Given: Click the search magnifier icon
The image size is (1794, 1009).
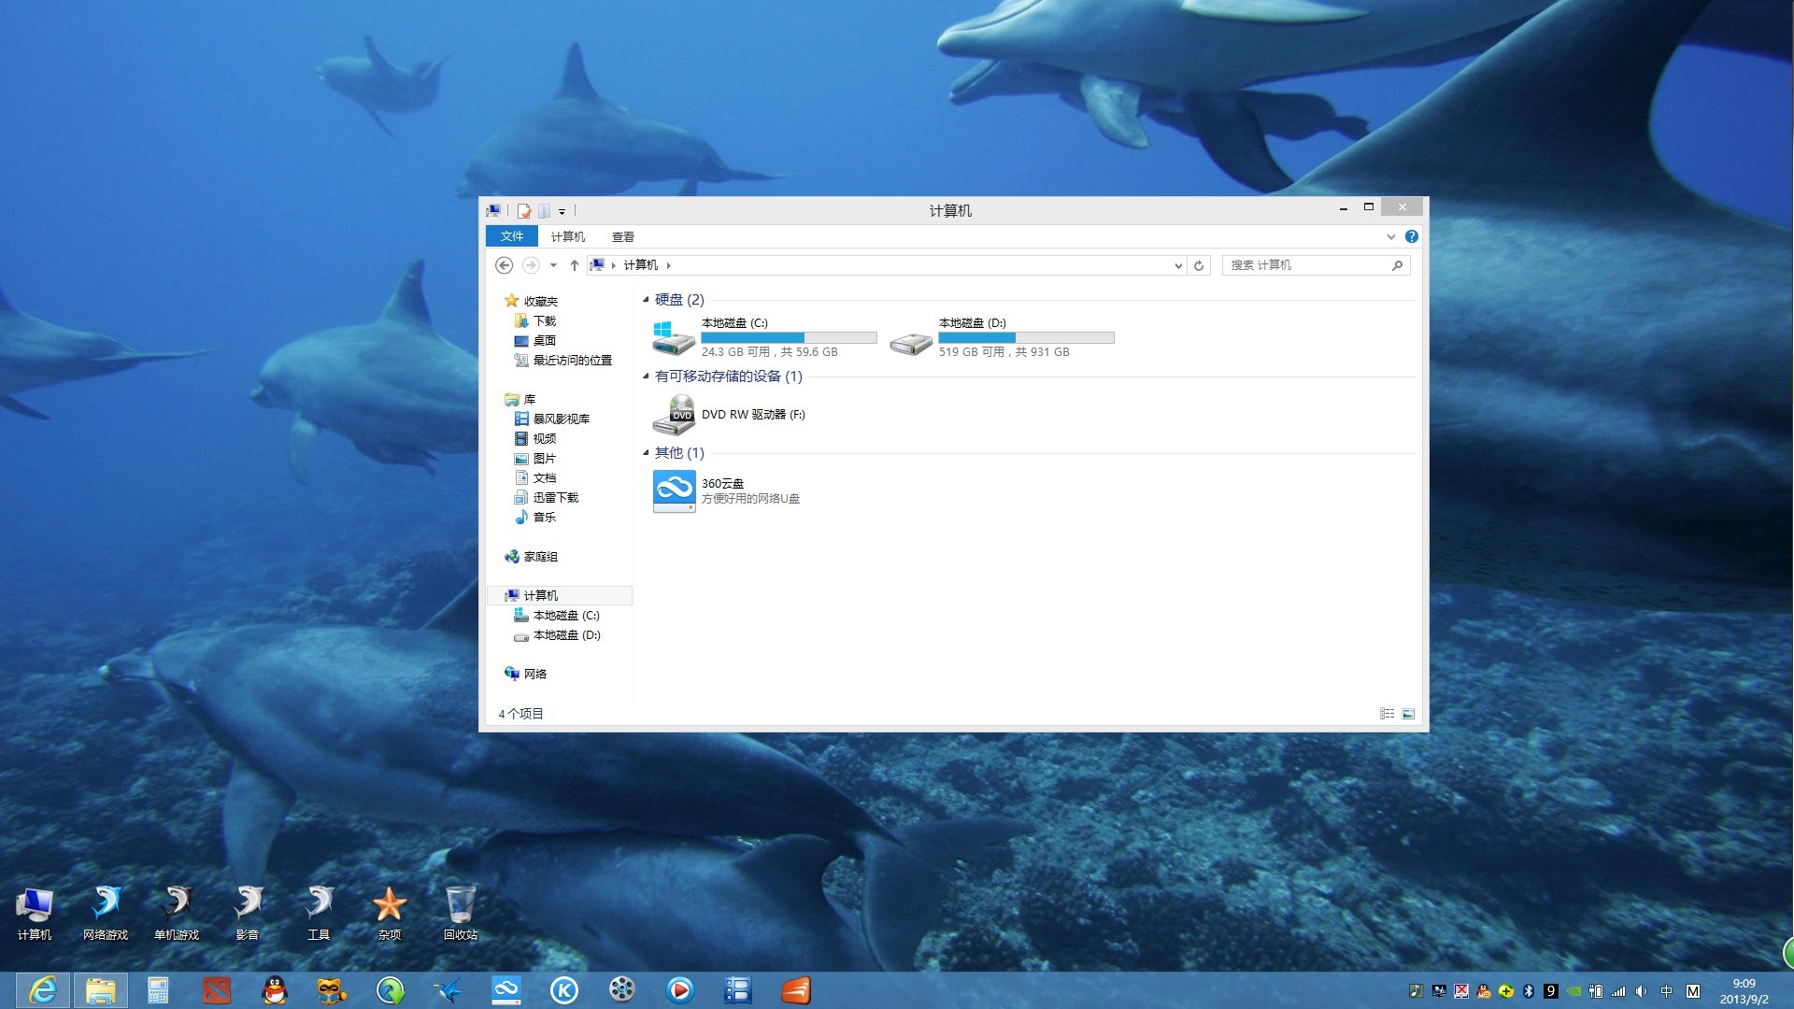Looking at the screenshot, I should (x=1398, y=265).
